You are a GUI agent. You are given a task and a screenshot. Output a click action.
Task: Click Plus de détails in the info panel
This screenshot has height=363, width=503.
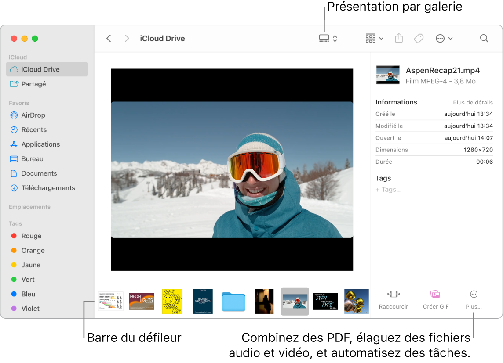[x=473, y=102]
